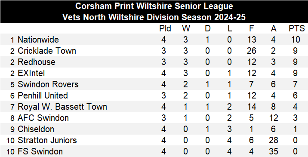The height and width of the screenshot is (157, 308).
Task: Select the W column header
Action: tap(186, 29)
